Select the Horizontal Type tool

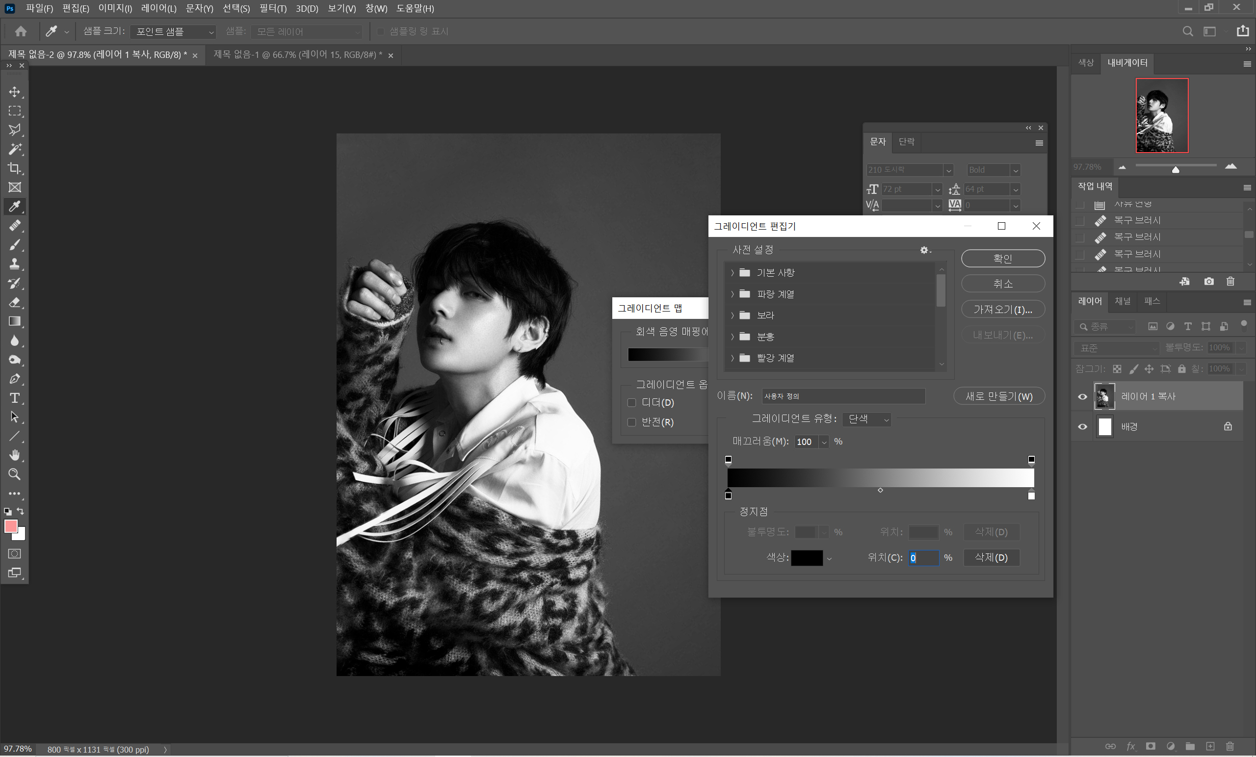15,398
